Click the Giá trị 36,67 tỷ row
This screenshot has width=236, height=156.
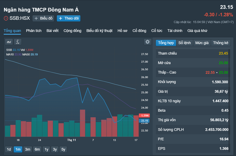pyautogui.click(x=193, y=92)
